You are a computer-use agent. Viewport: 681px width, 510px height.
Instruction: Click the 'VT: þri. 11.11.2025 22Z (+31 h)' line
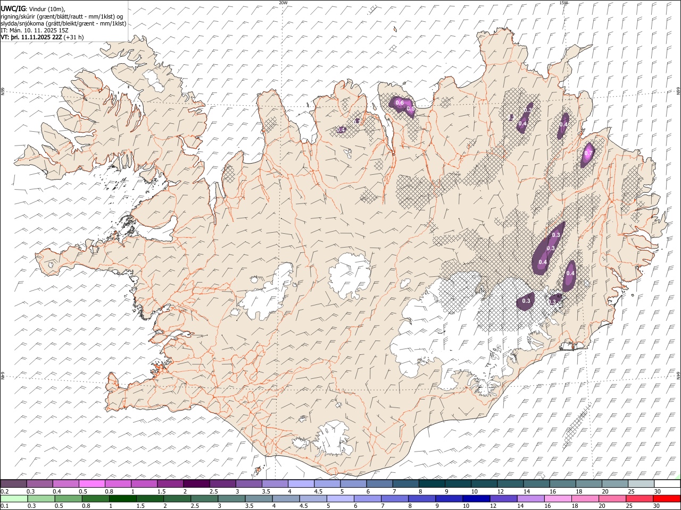point(42,37)
